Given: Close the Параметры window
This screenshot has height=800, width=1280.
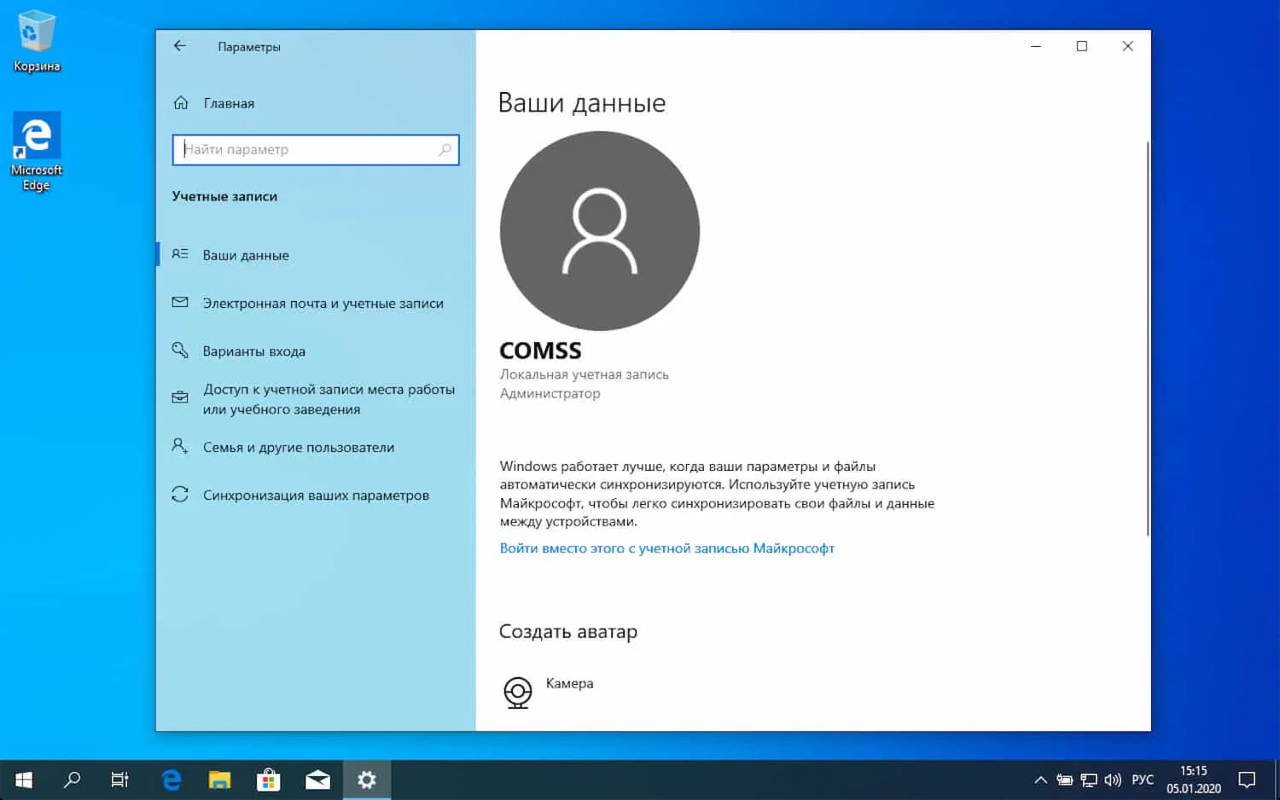Looking at the screenshot, I should pyautogui.click(x=1128, y=46).
